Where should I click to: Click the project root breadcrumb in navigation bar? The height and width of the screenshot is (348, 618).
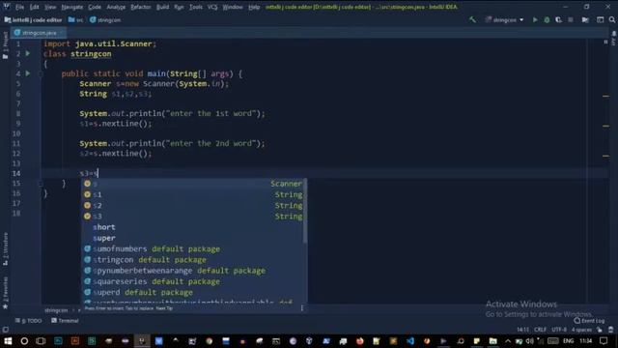33,19
